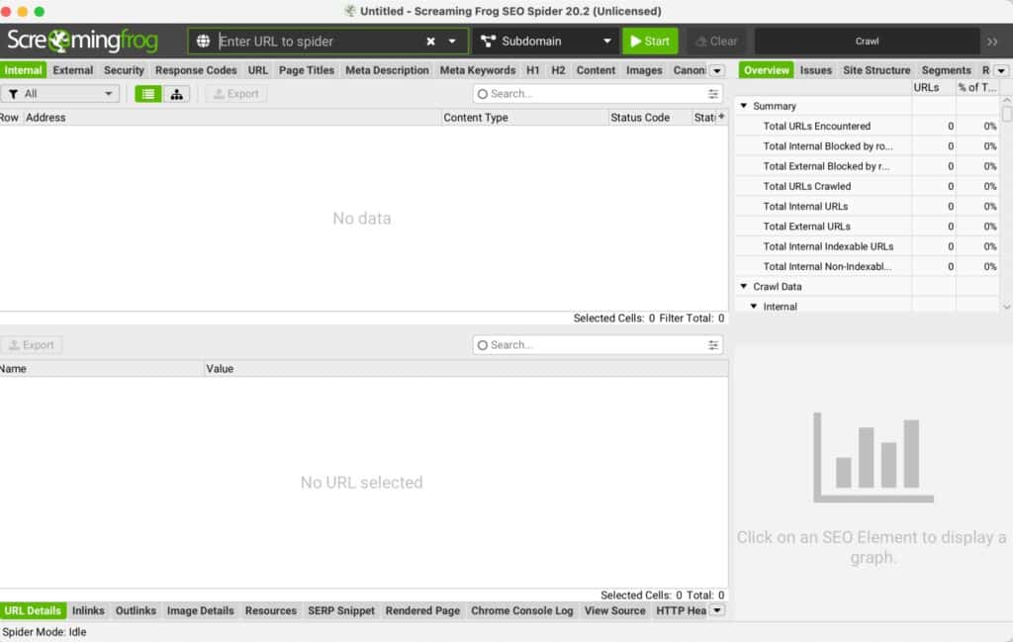
Task: Open the Site Structure tab
Action: (x=876, y=70)
